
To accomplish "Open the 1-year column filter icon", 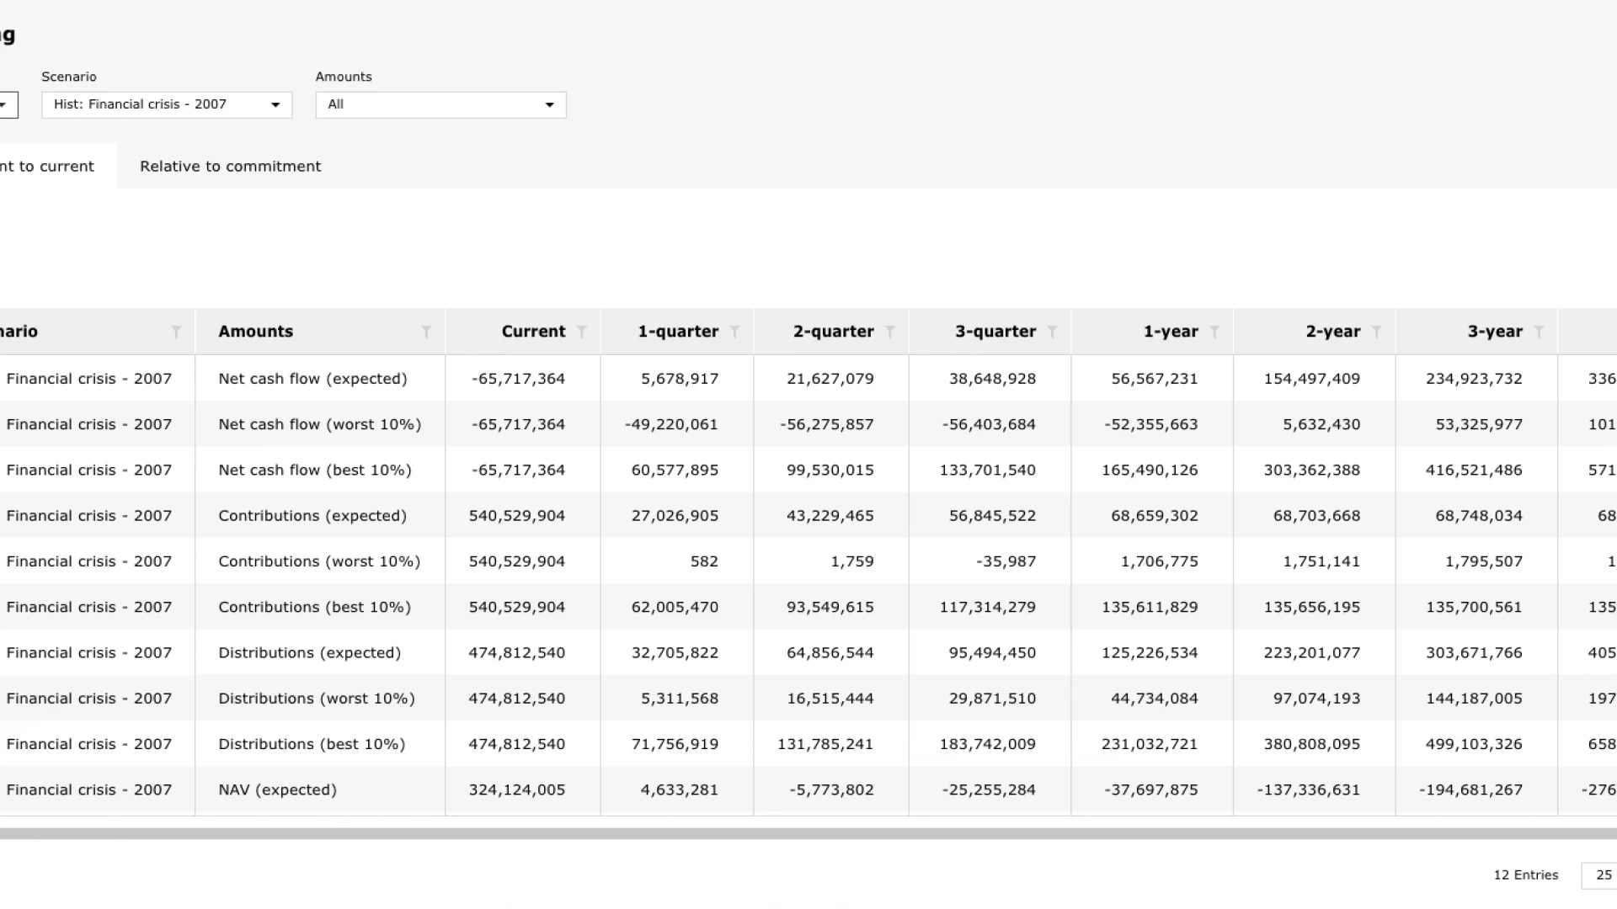I will [1214, 332].
